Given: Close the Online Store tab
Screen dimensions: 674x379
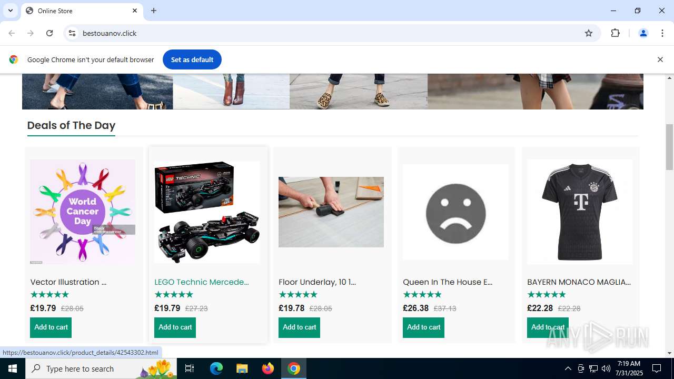Looking at the screenshot, I should (x=134, y=11).
